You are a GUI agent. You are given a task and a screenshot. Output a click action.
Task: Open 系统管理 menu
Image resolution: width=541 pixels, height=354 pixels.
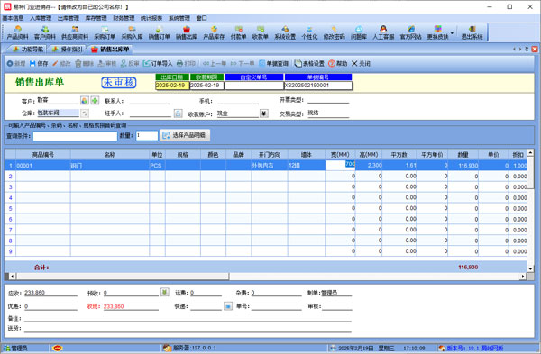(x=179, y=18)
